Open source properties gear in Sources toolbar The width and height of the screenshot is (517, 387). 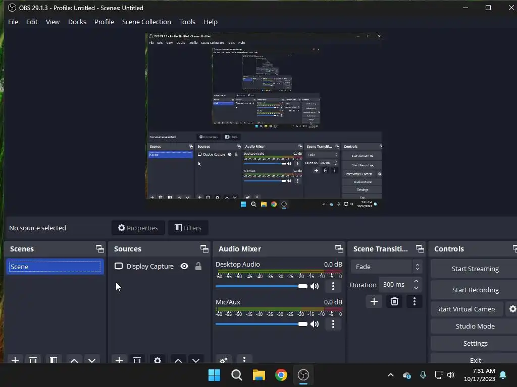[x=158, y=360]
